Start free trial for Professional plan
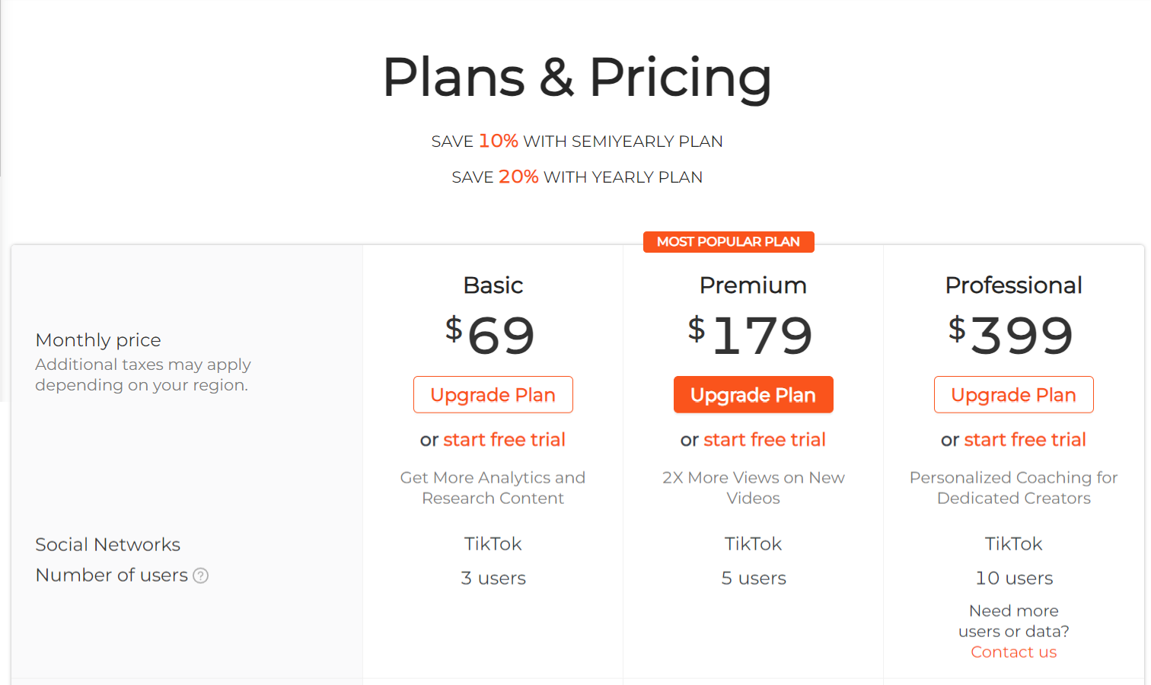Viewport: 1151px width, 685px height. pos(1024,439)
